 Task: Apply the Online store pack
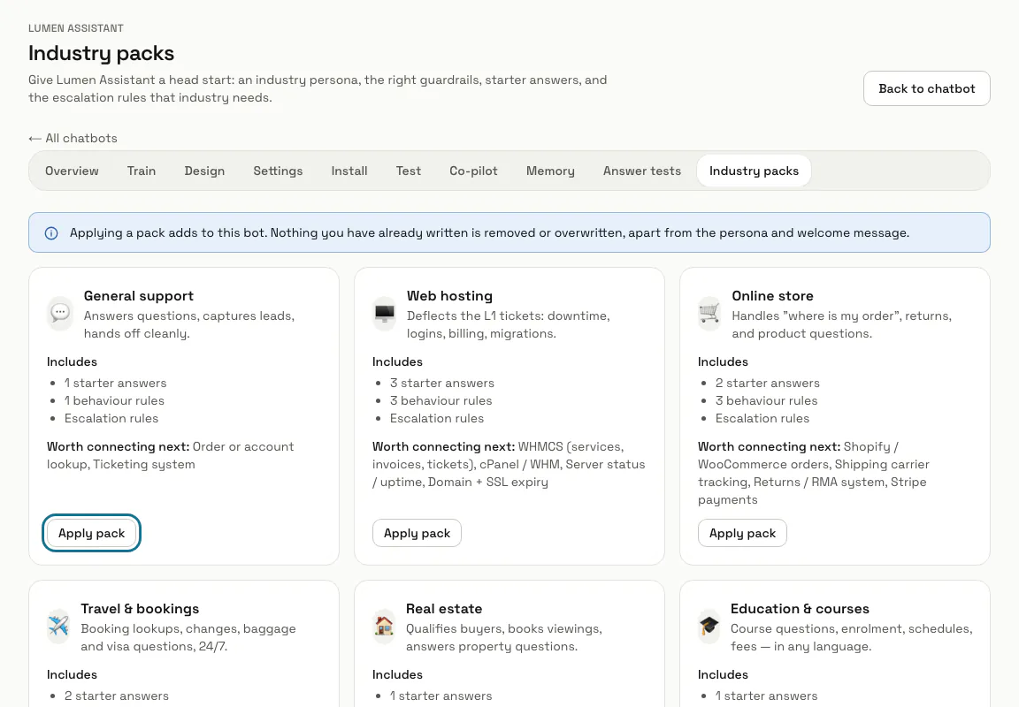point(743,533)
